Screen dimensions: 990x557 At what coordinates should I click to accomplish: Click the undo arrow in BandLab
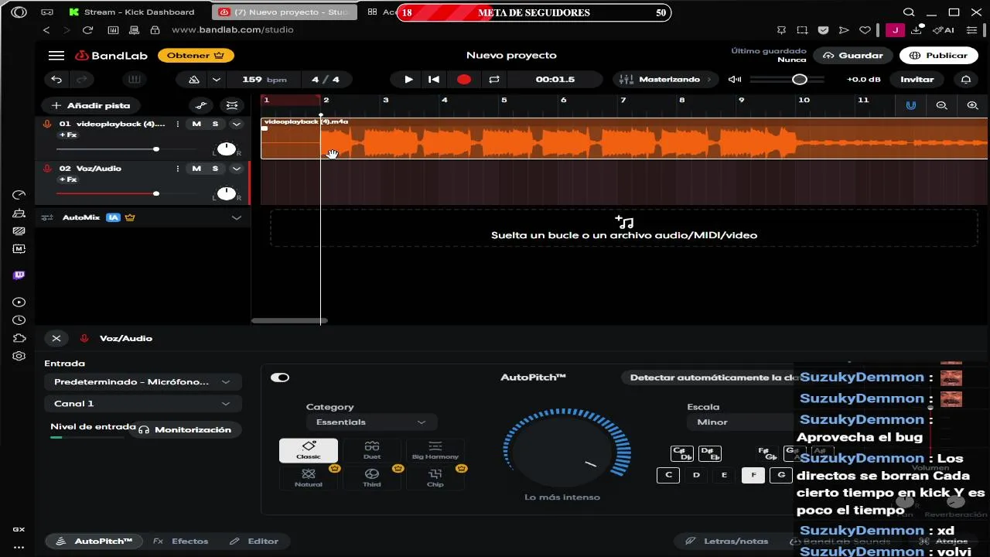point(56,80)
